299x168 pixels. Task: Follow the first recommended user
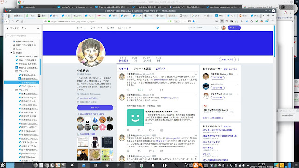218,78
